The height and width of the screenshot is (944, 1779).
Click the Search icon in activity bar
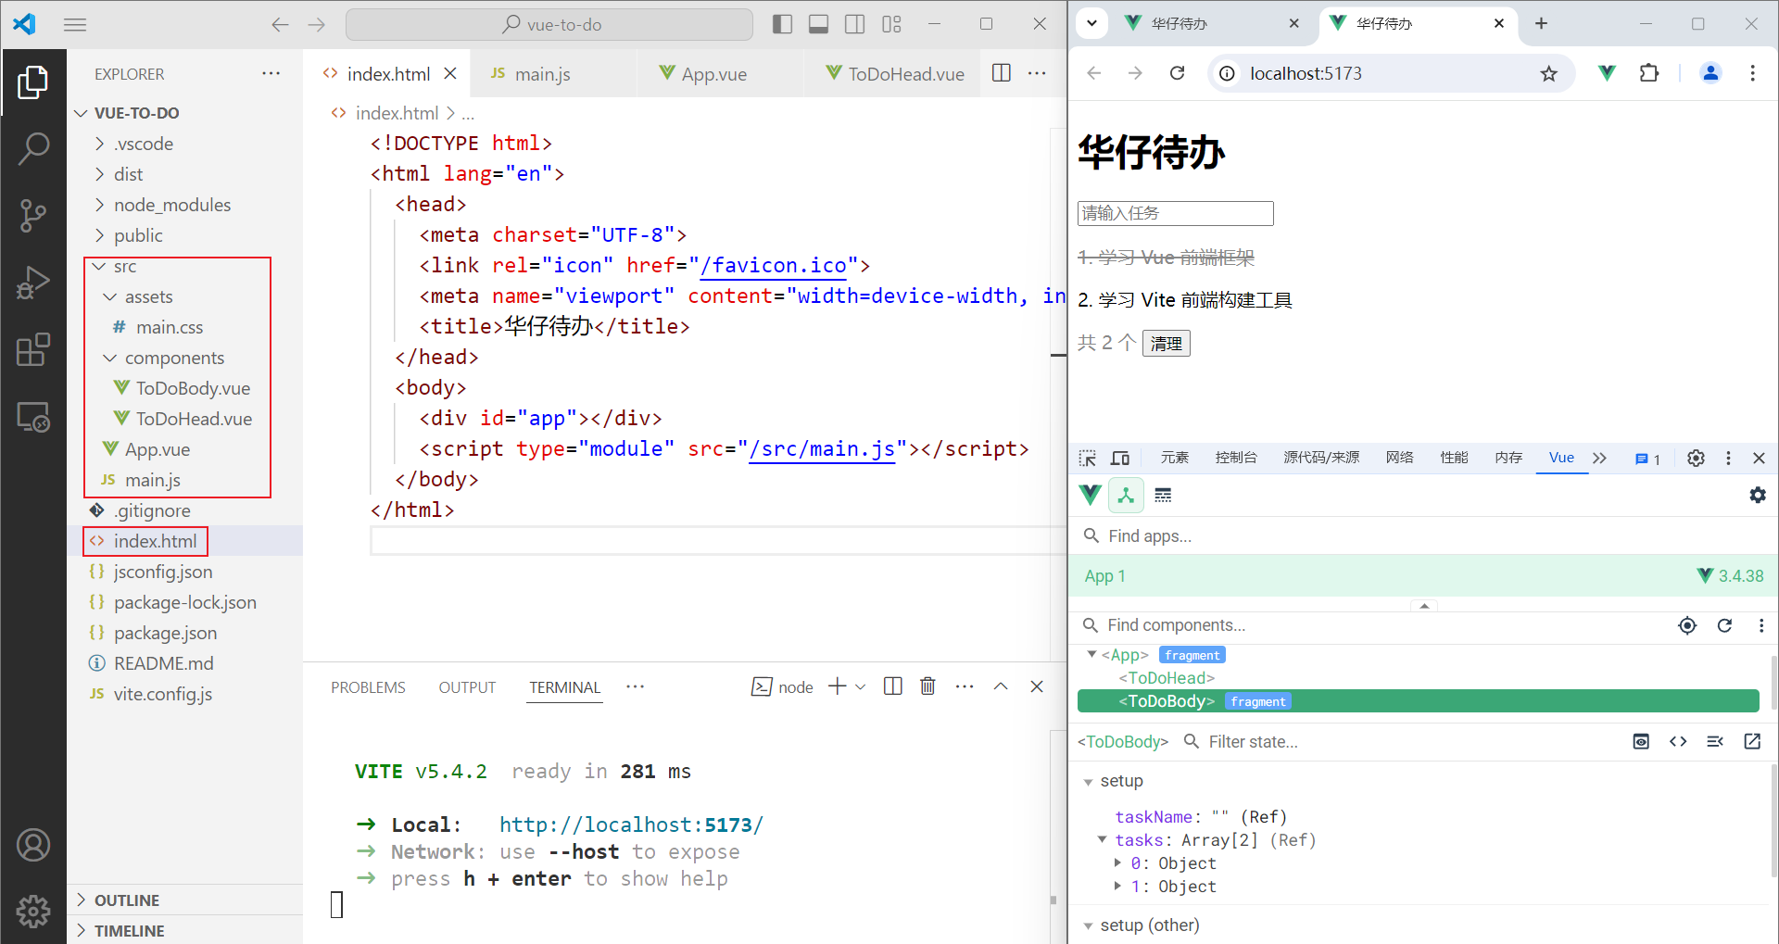pos(33,148)
